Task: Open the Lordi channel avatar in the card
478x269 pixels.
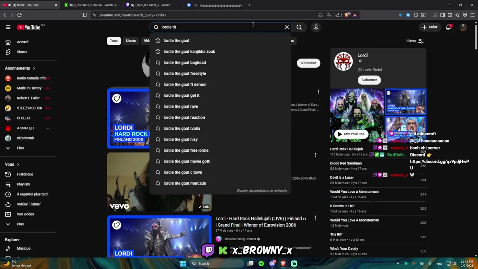Action: (343, 61)
